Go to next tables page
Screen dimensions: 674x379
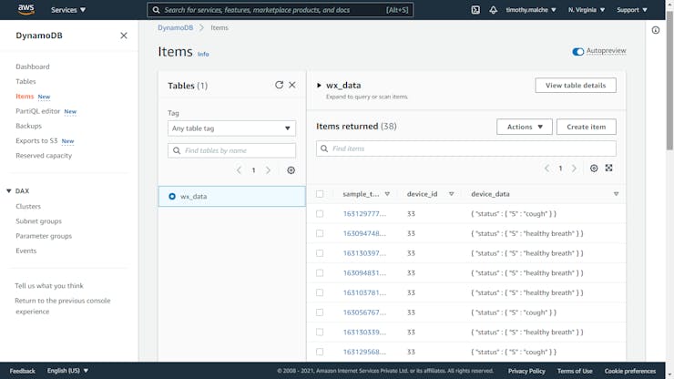click(268, 170)
